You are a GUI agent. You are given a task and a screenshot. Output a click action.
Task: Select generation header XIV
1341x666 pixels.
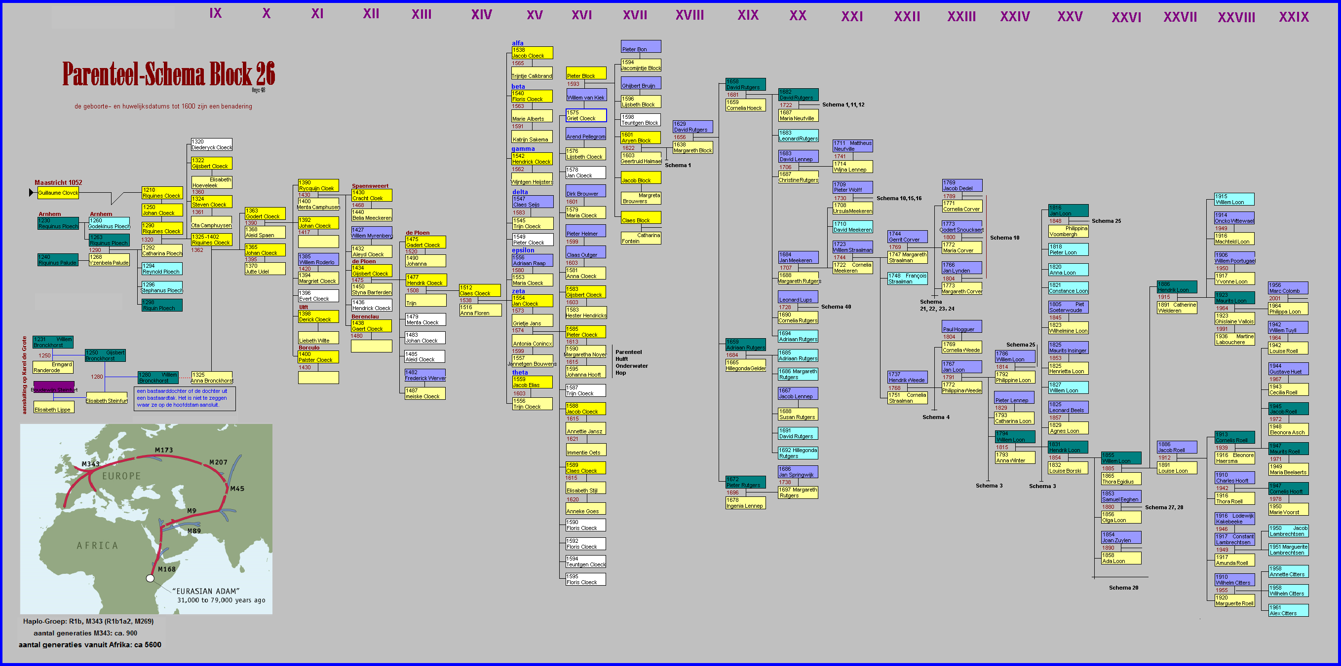[481, 15]
